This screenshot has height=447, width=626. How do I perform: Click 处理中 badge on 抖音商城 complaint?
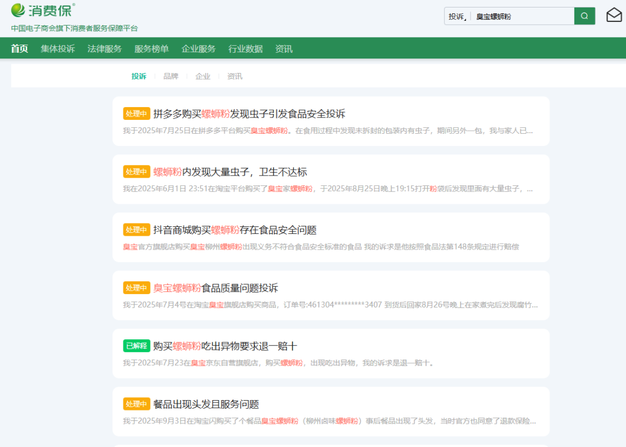point(137,230)
